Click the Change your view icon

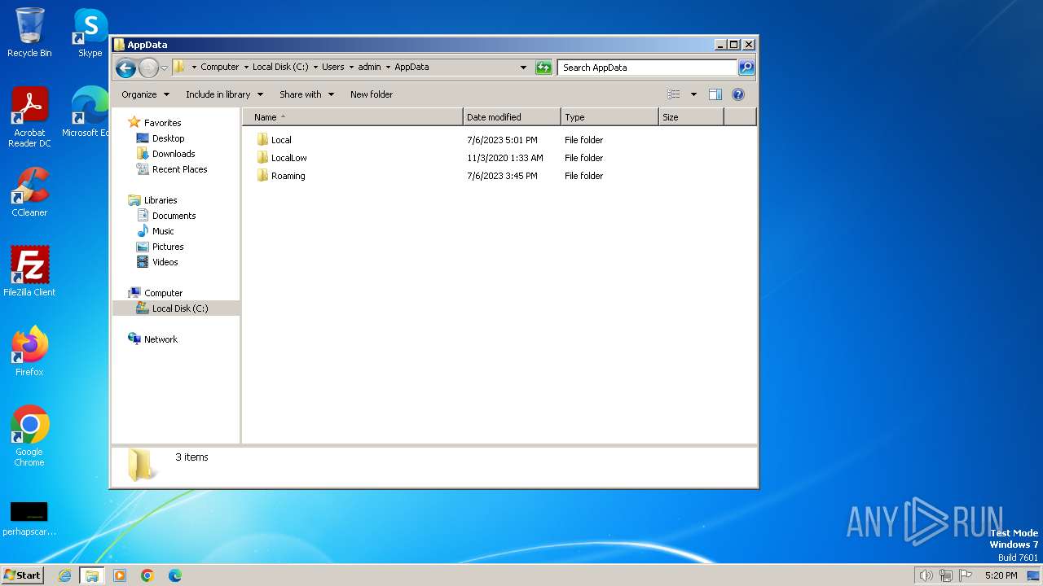(x=674, y=94)
